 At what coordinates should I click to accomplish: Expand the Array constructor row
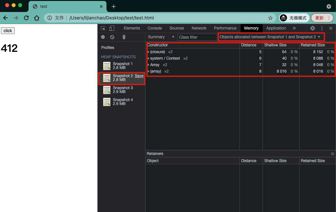[148, 65]
